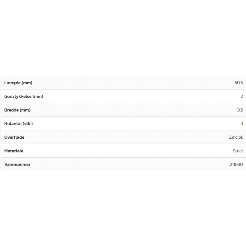Select the item number 211030
246x246 pixels.
236,165
